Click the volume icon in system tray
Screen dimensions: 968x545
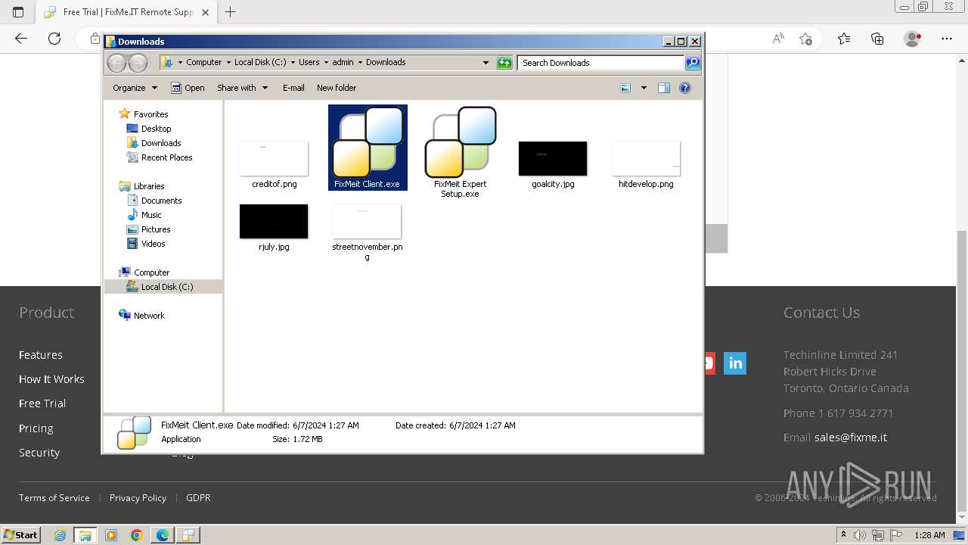859,535
